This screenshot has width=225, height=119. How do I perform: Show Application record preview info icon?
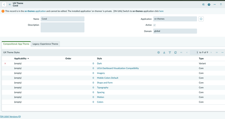pos(201,19)
